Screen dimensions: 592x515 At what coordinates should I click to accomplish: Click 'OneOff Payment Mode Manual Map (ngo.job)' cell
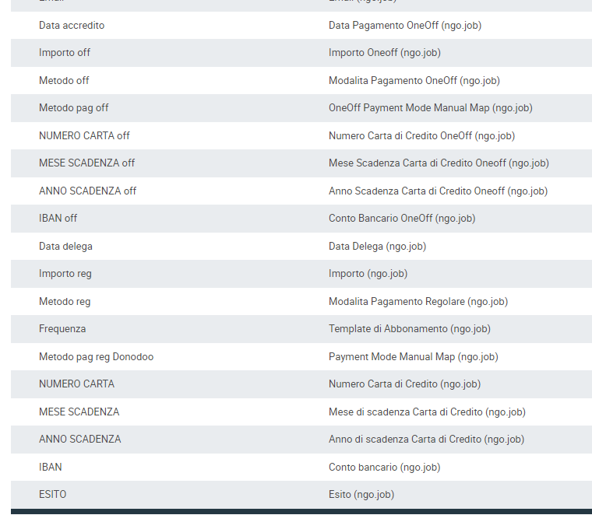click(x=430, y=108)
